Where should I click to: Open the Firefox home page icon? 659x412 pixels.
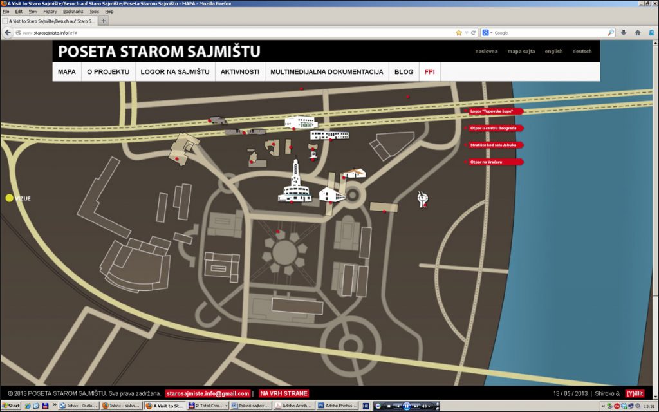coord(638,32)
